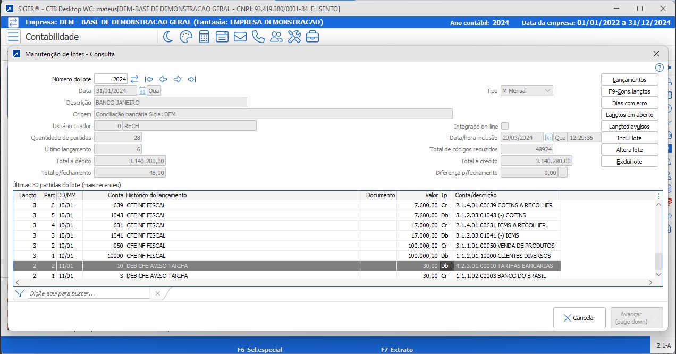Click the table's horizontal scrollbar left arrow
Viewport: 676px width, 354px height.
(17, 282)
